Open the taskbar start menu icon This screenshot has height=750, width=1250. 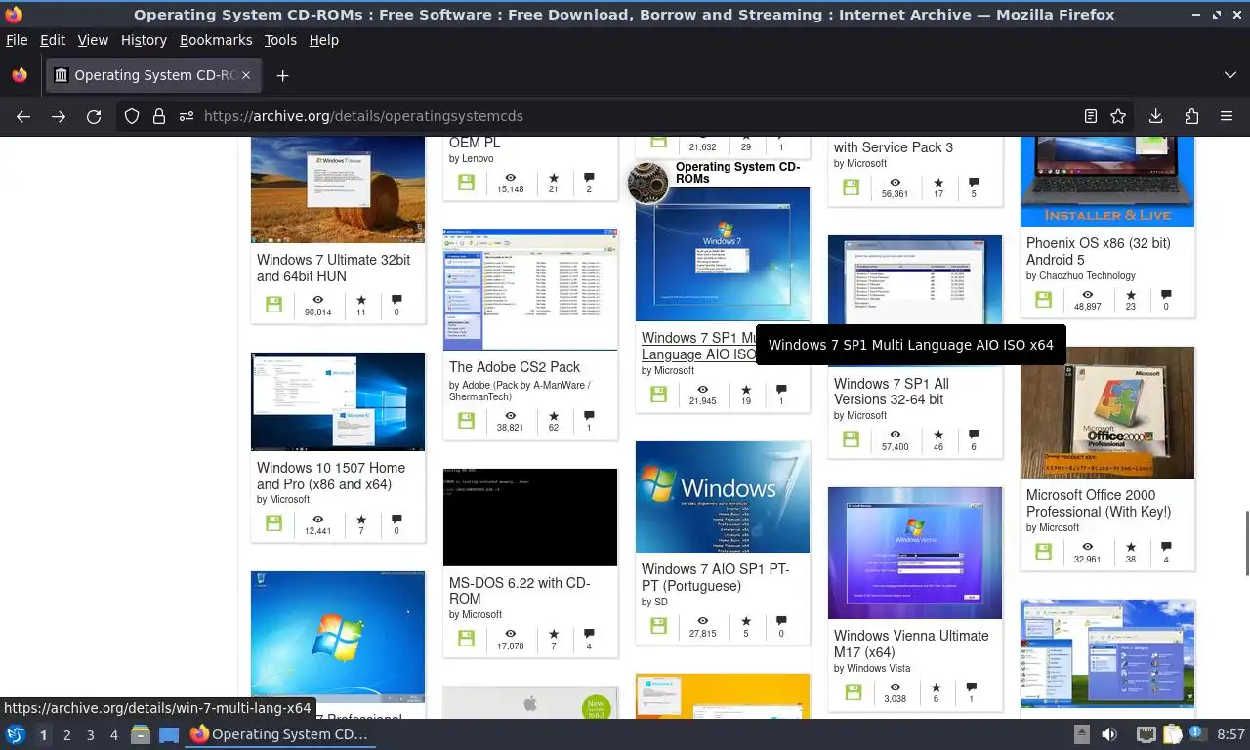point(16,734)
